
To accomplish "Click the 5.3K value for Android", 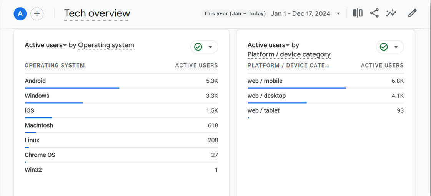I will (212, 81).
